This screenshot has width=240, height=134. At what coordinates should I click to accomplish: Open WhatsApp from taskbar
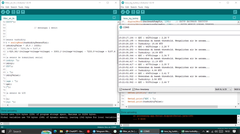[x=115, y=131]
